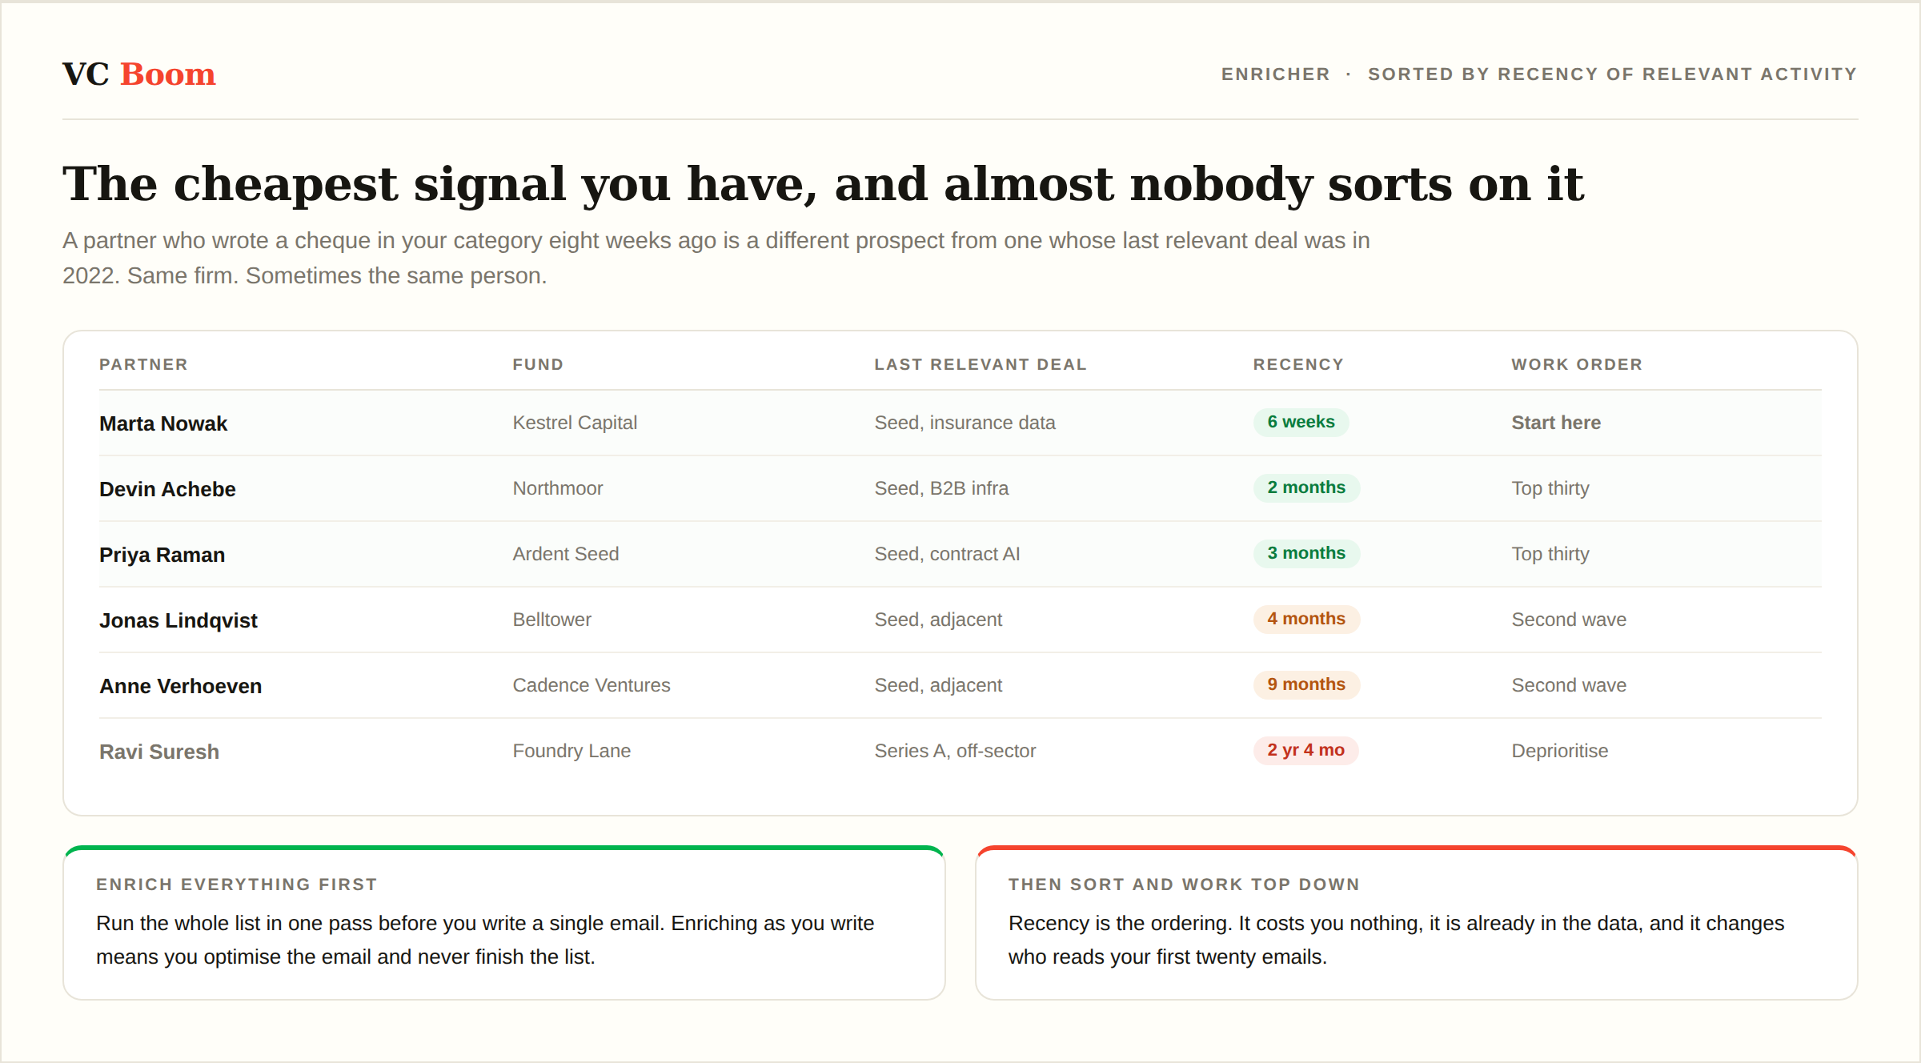Image resolution: width=1921 pixels, height=1063 pixels.
Task: Click 'Start here' work order
Action: click(x=1556, y=423)
